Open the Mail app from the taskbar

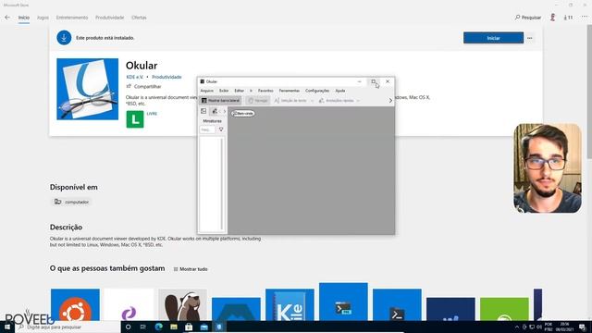[203, 327]
